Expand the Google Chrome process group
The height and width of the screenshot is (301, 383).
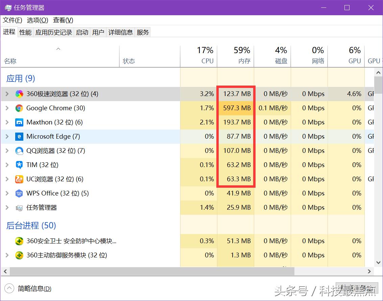(7, 108)
